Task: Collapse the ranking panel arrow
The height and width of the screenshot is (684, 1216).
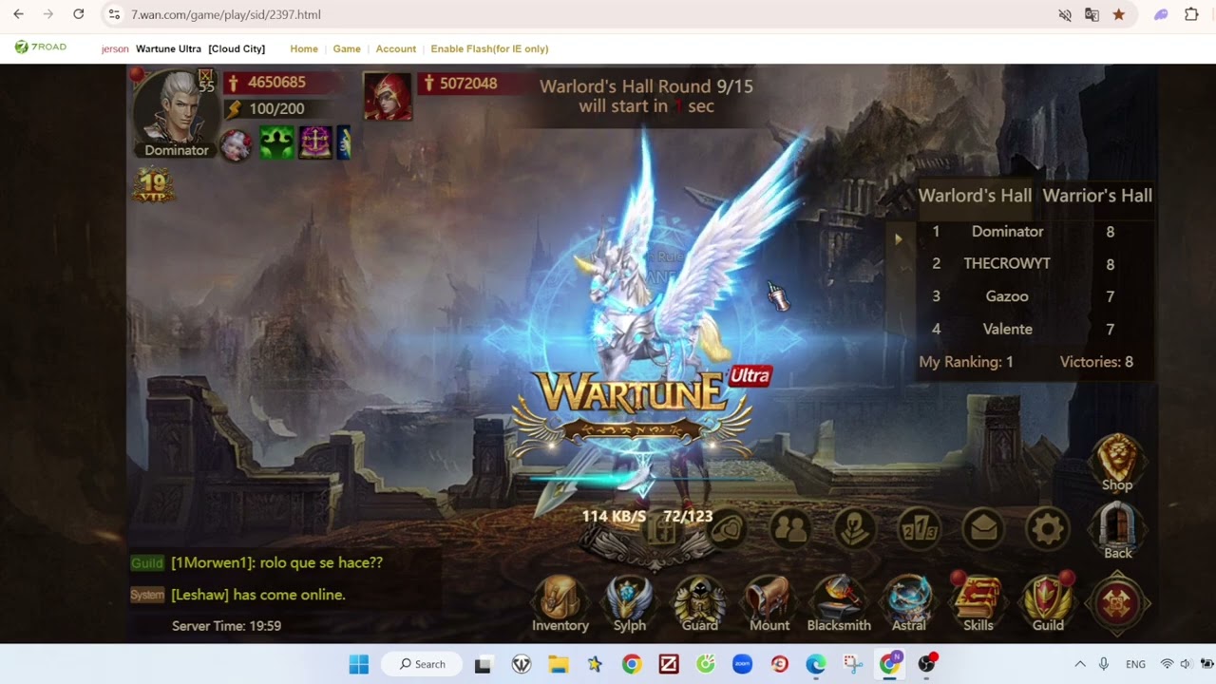Action: pyautogui.click(x=898, y=239)
